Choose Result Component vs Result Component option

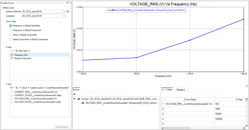click(x=11, y=39)
